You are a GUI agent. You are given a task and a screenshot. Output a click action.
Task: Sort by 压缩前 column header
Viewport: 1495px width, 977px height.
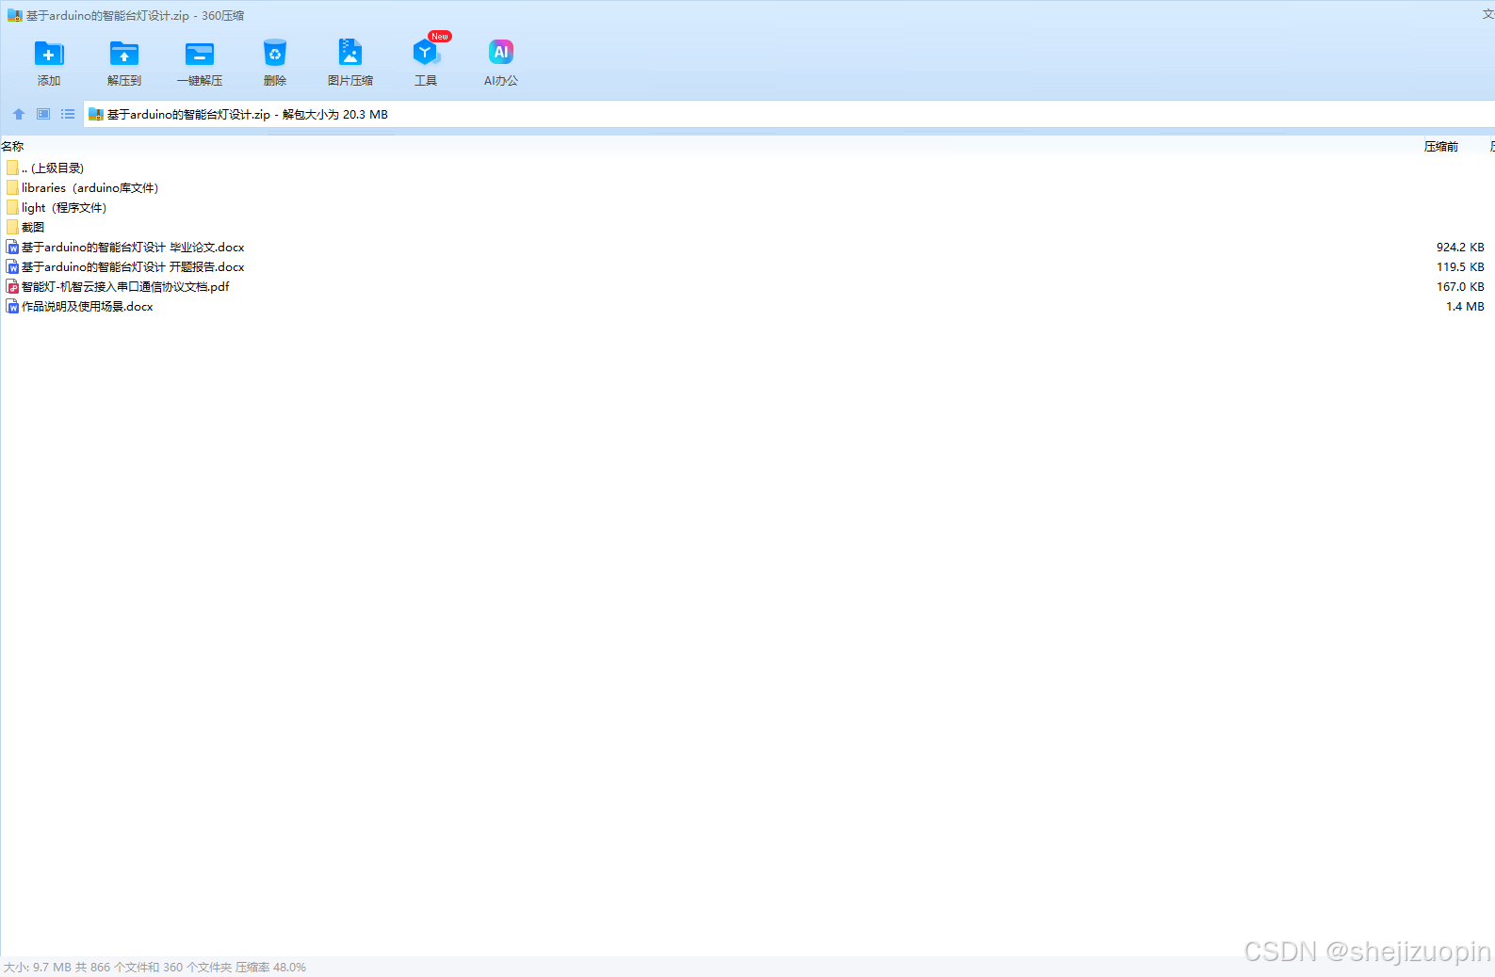click(1440, 146)
